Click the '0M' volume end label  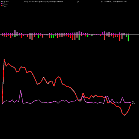pyautogui.click(x=133, y=102)
